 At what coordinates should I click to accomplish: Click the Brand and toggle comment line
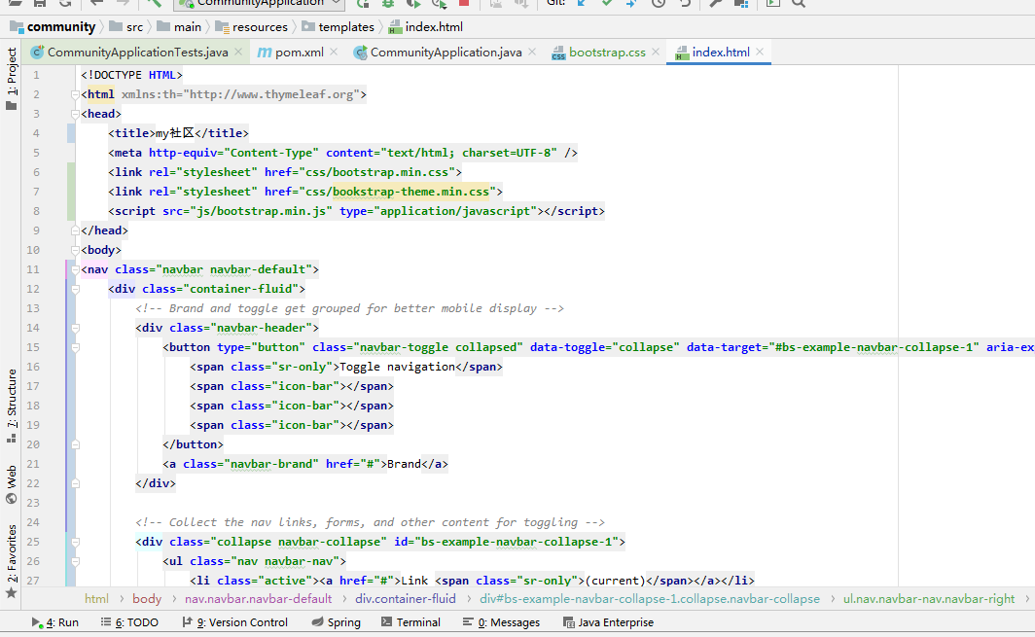click(350, 308)
